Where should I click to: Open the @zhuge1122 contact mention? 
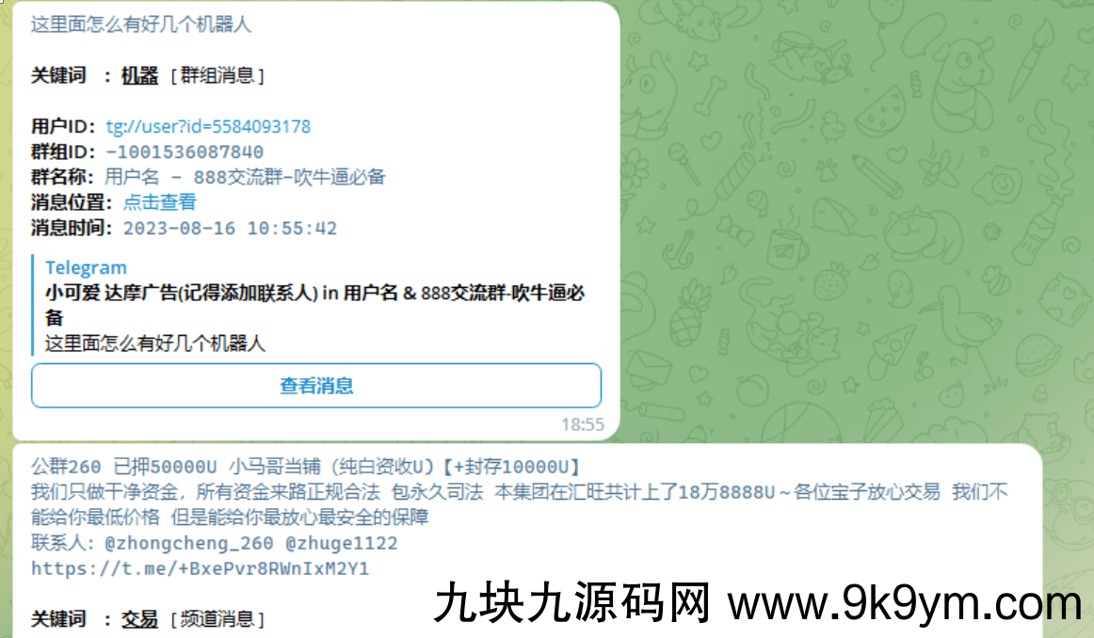pos(342,543)
